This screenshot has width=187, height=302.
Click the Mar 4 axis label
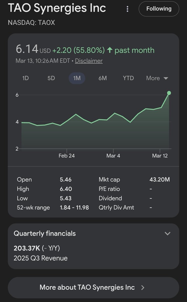click(x=113, y=156)
